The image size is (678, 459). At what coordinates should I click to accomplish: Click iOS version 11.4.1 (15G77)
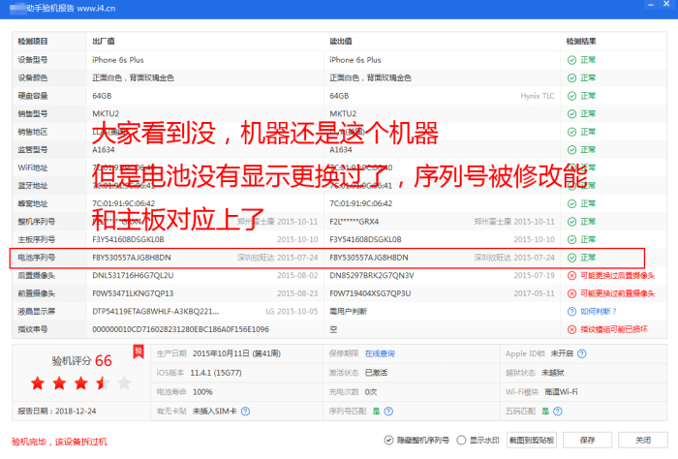[216, 373]
